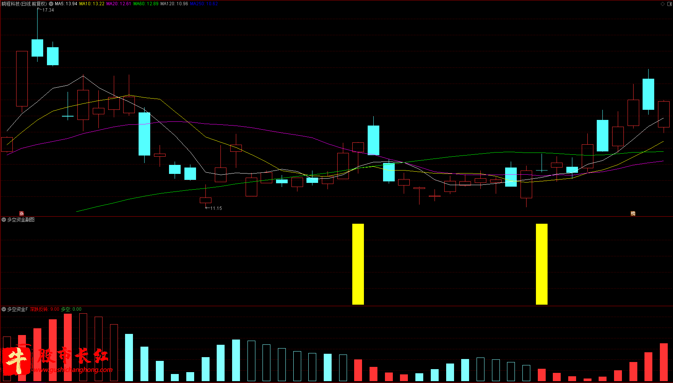
Task: Expand the 多空资金副图 indicator menu arrow
Action: [x=4, y=220]
